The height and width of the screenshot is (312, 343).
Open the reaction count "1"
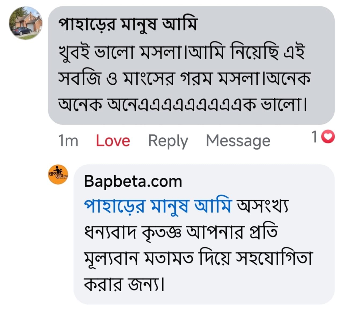coord(314,137)
